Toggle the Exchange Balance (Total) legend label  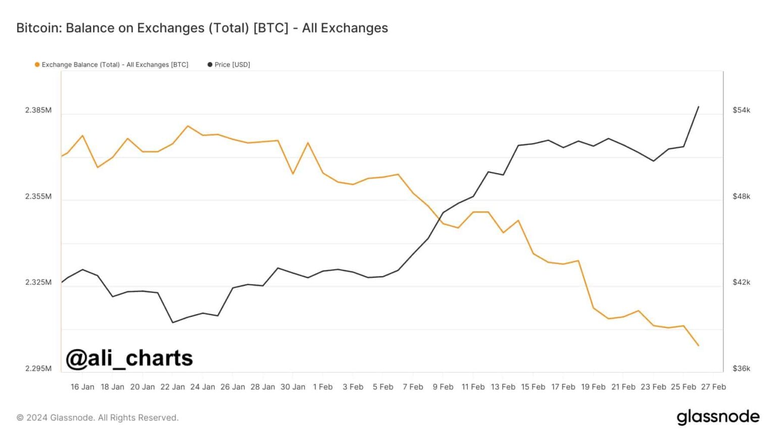tap(115, 65)
